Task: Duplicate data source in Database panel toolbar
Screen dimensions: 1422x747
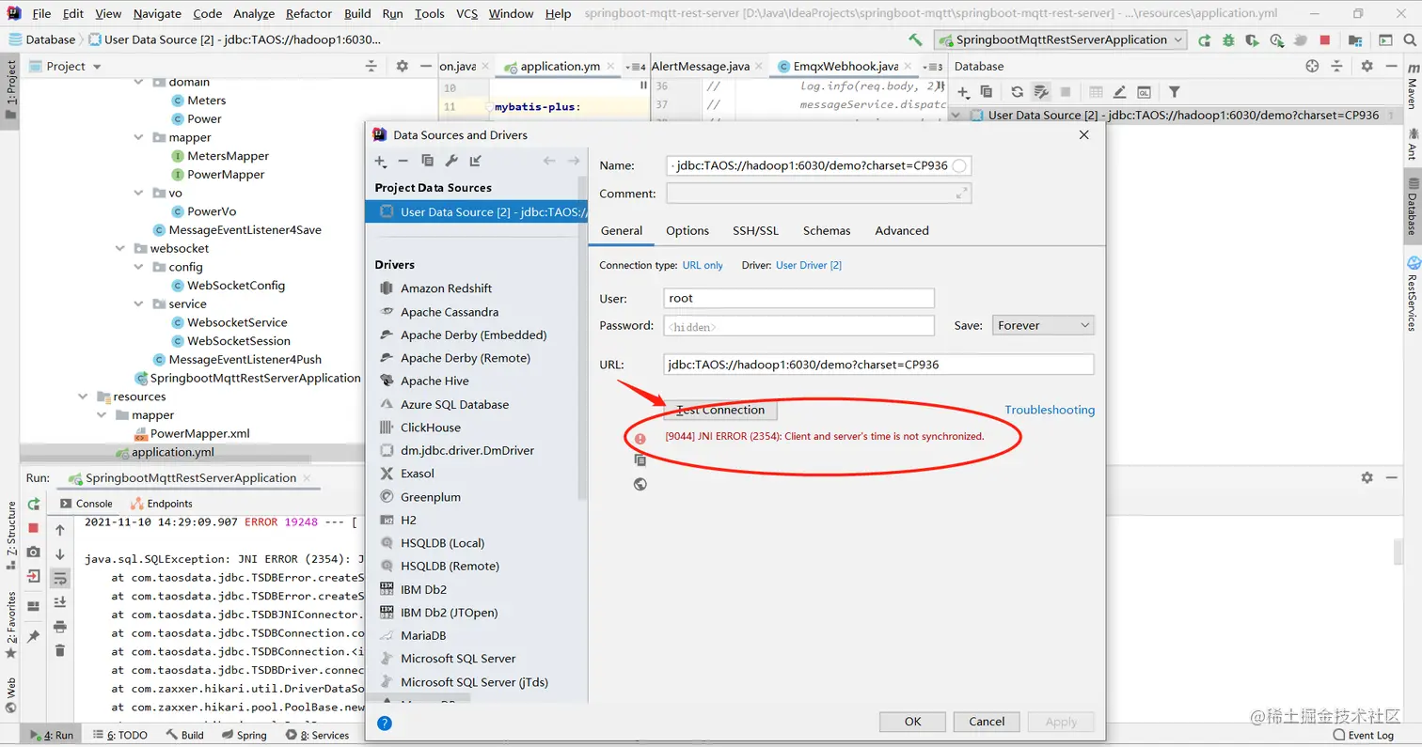Action: tap(986, 92)
